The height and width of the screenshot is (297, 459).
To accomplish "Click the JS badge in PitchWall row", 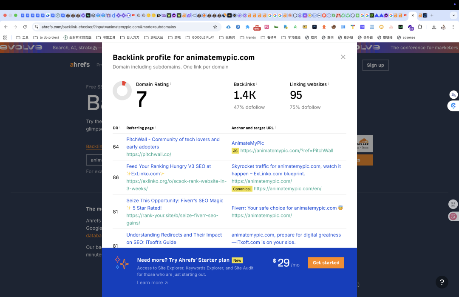I will [235, 151].
